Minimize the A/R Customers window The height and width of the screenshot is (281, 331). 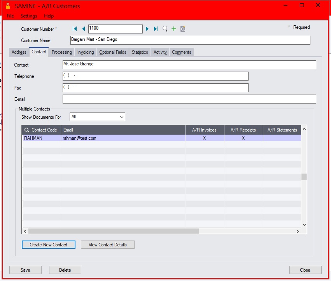point(285,5)
